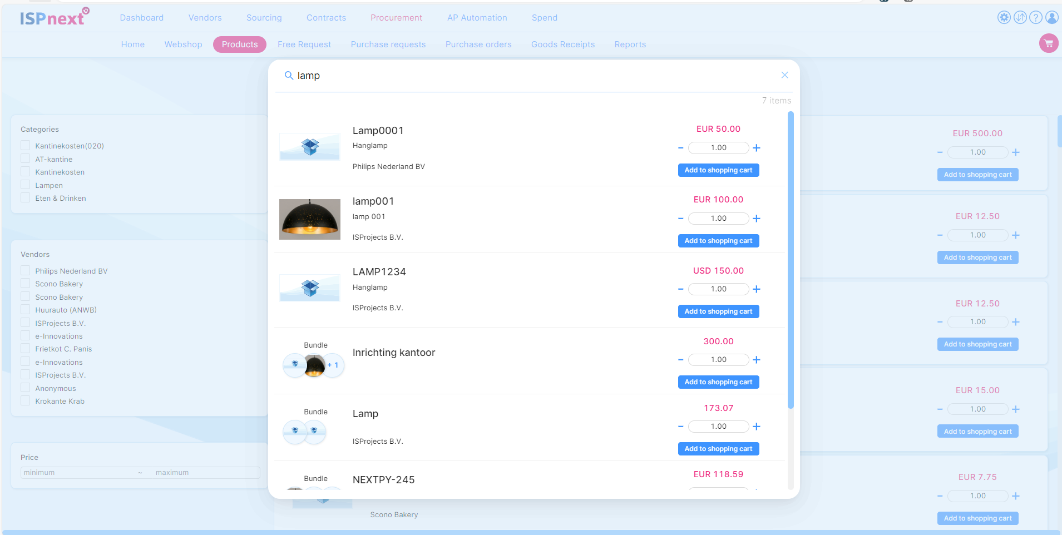
Task: Decrease lamp001 quantity with minus
Action: pyautogui.click(x=680, y=219)
